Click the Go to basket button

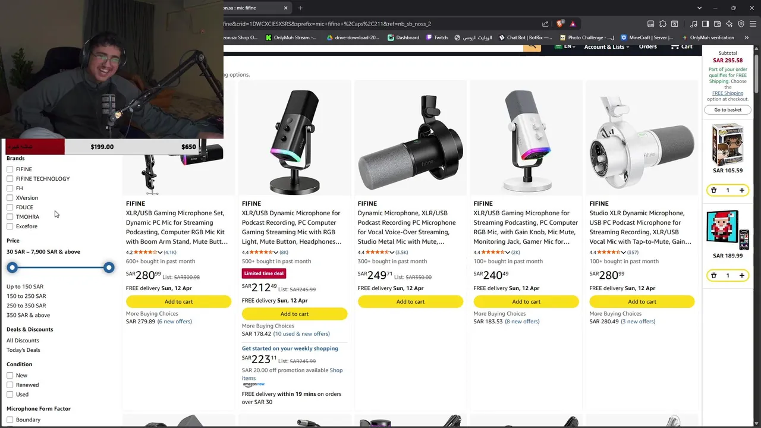[x=728, y=109]
